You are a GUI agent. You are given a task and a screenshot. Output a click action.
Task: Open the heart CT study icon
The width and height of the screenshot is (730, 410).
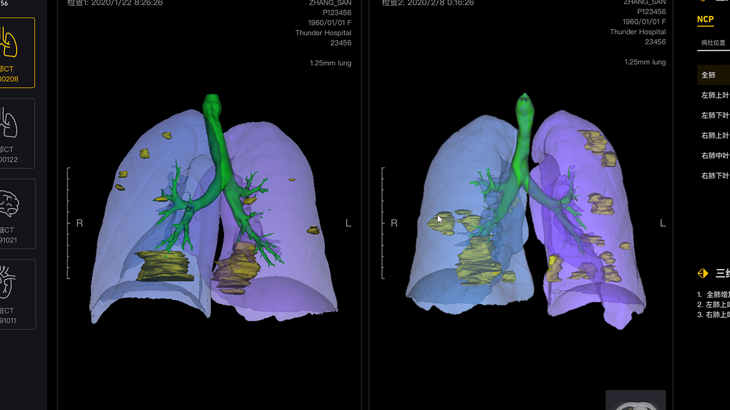tap(16, 294)
